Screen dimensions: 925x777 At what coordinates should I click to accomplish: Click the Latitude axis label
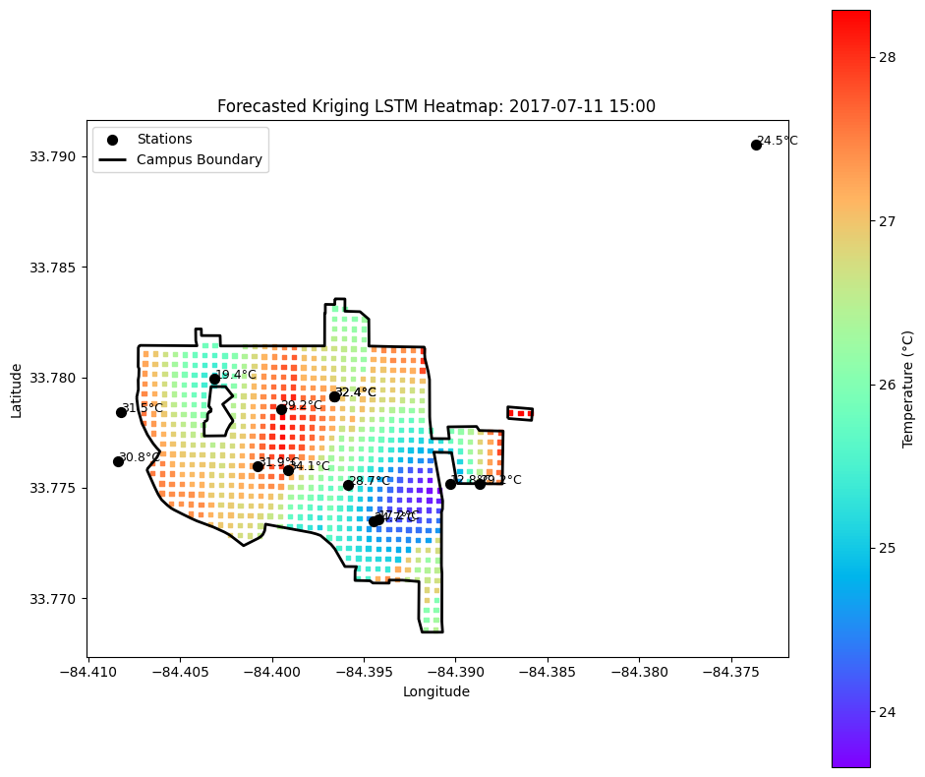click(17, 389)
